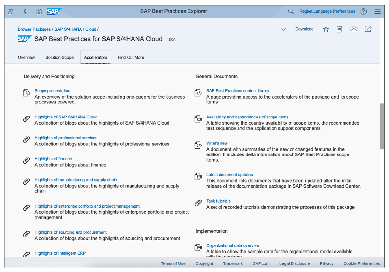
Task: Open the Find Out More tab
Action: pos(131,57)
